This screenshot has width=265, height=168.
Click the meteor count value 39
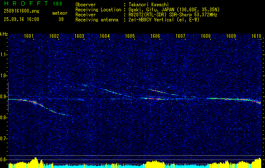[61, 19]
